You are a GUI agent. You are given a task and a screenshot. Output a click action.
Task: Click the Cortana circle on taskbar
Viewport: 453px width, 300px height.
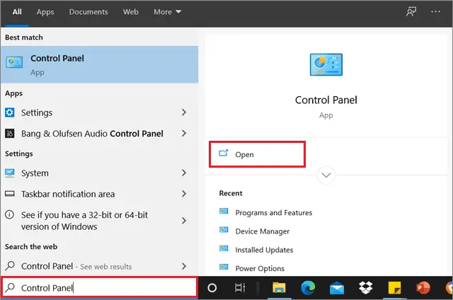pyautogui.click(x=212, y=288)
